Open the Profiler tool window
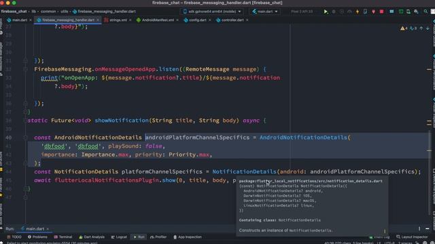The height and width of the screenshot is (244, 435). 158,237
